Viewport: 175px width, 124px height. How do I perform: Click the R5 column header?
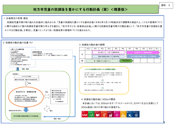coord(116,49)
